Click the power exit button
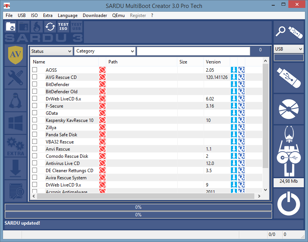This screenshot has width=308, height=242. (289, 204)
